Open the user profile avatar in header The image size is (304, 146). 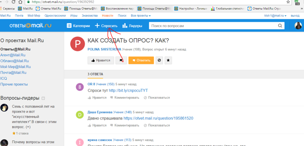pyautogui.click(x=298, y=26)
